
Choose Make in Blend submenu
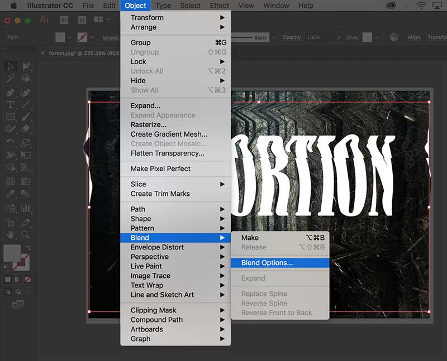point(280,238)
